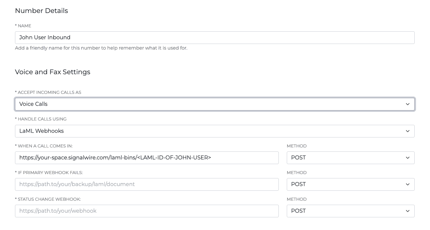The width and height of the screenshot is (430, 230).
Task: Click the friendly name help text below Name
Action: (x=101, y=48)
